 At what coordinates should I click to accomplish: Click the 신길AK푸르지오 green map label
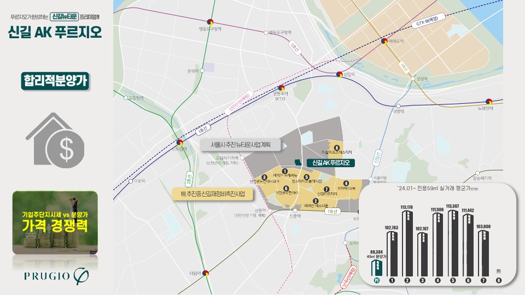click(331, 163)
